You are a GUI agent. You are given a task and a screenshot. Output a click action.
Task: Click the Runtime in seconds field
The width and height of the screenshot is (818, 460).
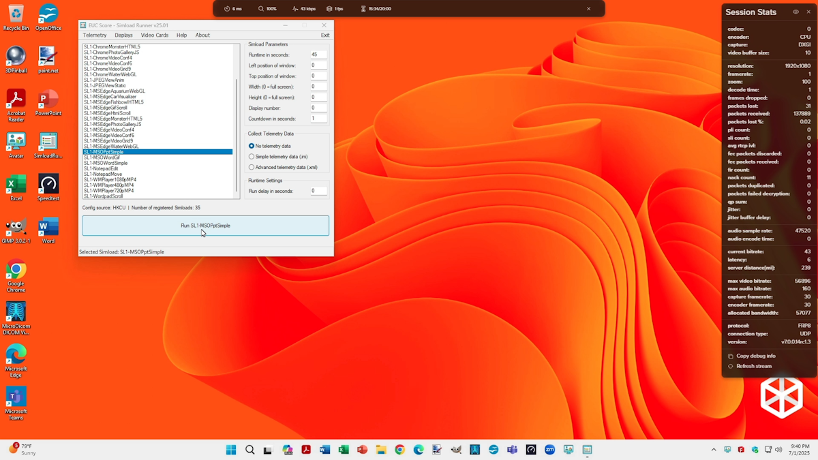(x=318, y=55)
